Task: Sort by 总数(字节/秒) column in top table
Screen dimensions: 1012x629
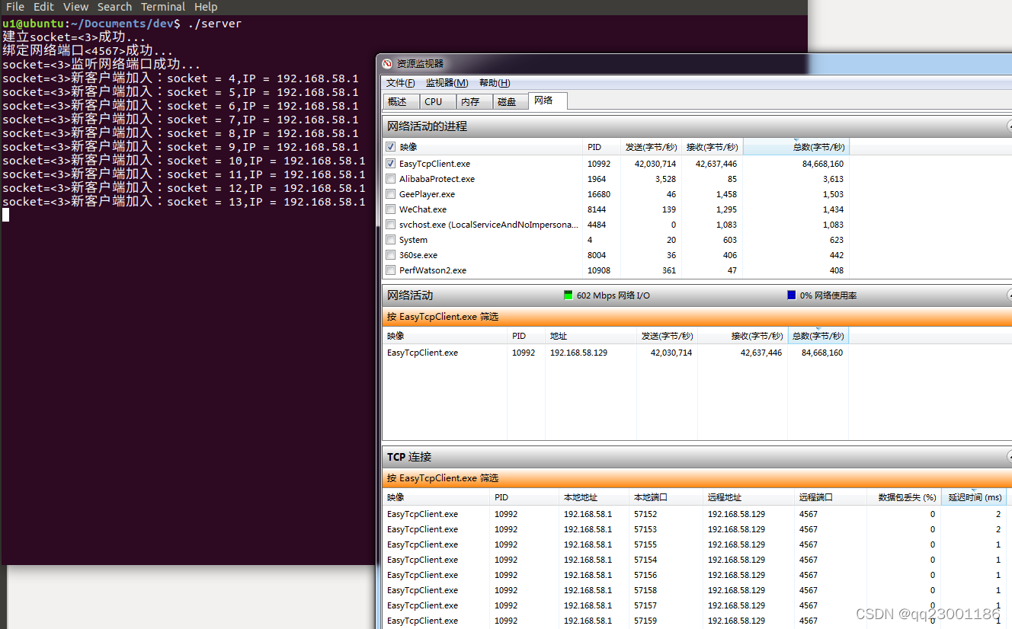Action: click(796, 147)
